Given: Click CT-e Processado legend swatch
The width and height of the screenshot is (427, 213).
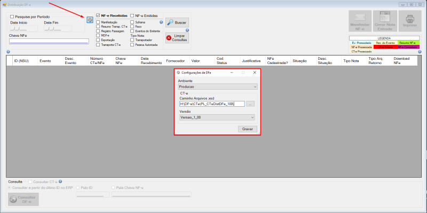Looking at the screenshot, I should [x=361, y=51].
